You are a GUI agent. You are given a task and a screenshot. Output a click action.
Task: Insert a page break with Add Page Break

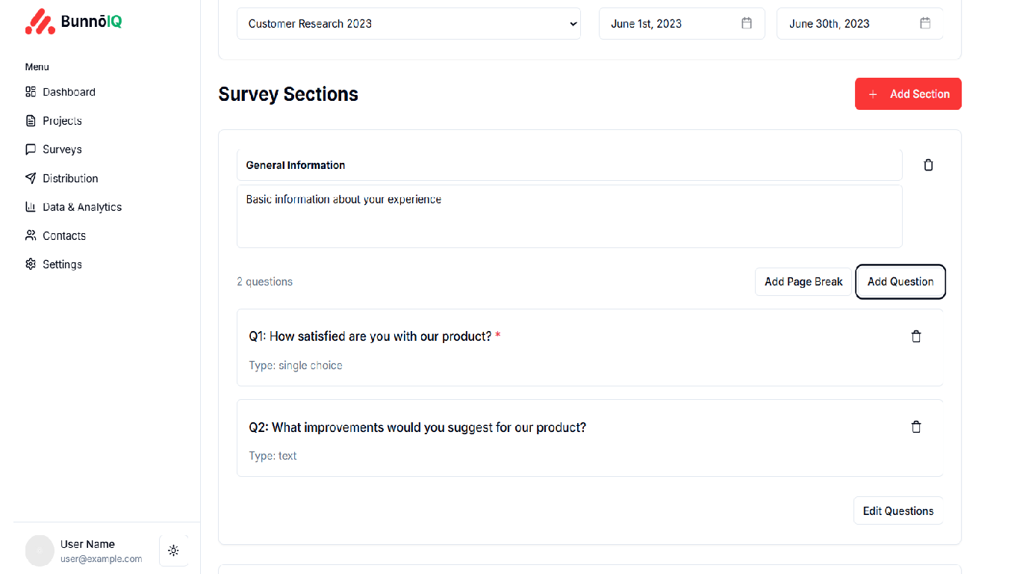point(803,282)
